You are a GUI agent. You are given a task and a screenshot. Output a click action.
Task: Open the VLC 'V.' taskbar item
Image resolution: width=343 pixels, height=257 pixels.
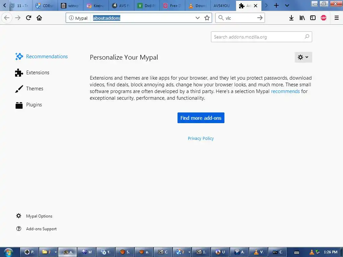pyautogui.click(x=258, y=252)
